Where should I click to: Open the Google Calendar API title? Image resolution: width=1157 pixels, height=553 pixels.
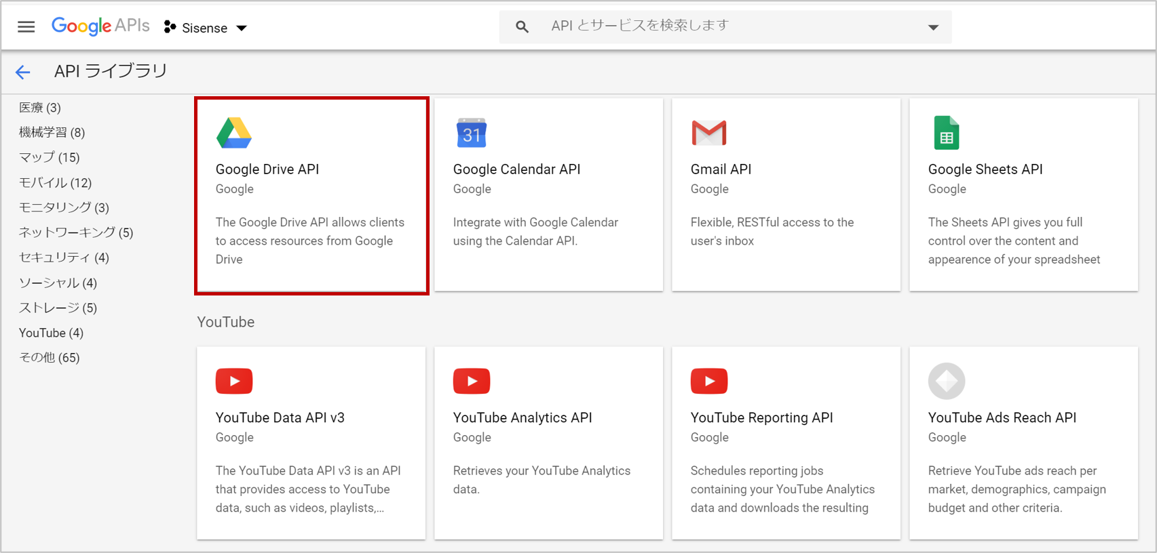click(517, 169)
